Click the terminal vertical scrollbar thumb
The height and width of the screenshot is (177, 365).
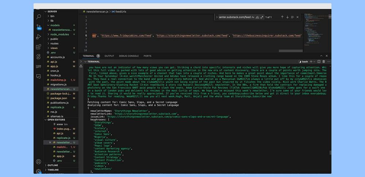pyautogui.click(x=330, y=152)
